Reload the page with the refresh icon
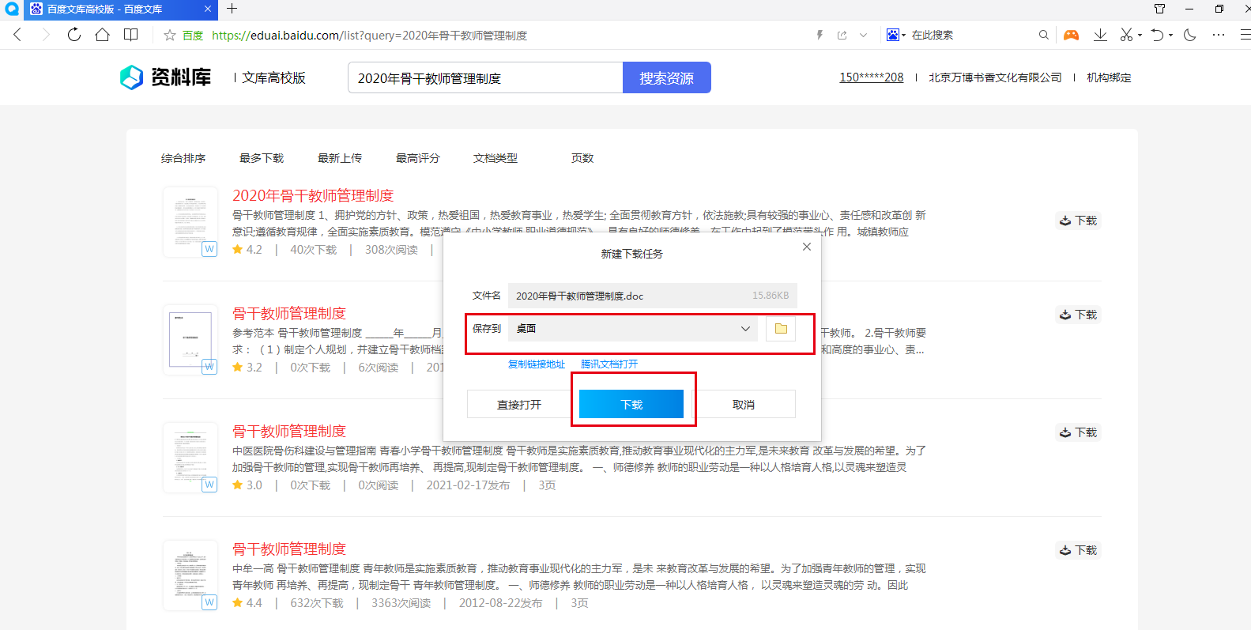The width and height of the screenshot is (1251, 630). [x=73, y=35]
